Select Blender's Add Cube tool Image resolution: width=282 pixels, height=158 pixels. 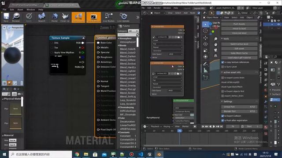[x=205, y=78]
